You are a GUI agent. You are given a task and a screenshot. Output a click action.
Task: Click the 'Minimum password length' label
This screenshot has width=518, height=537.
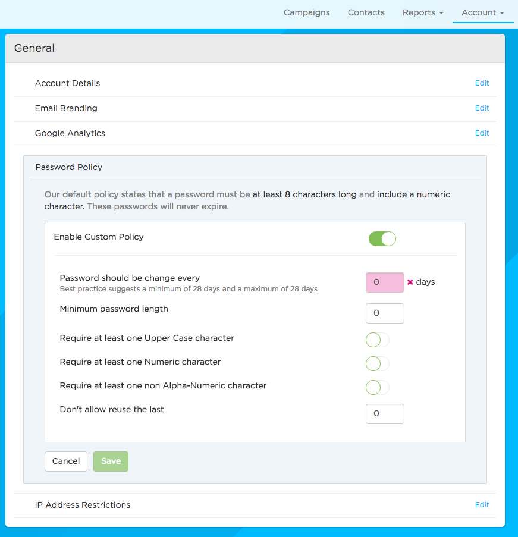pyautogui.click(x=114, y=309)
